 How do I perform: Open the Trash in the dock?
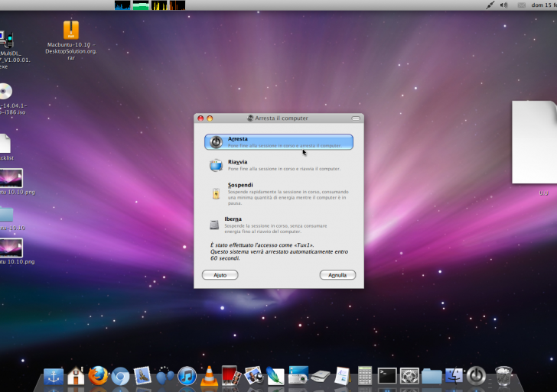click(503, 375)
